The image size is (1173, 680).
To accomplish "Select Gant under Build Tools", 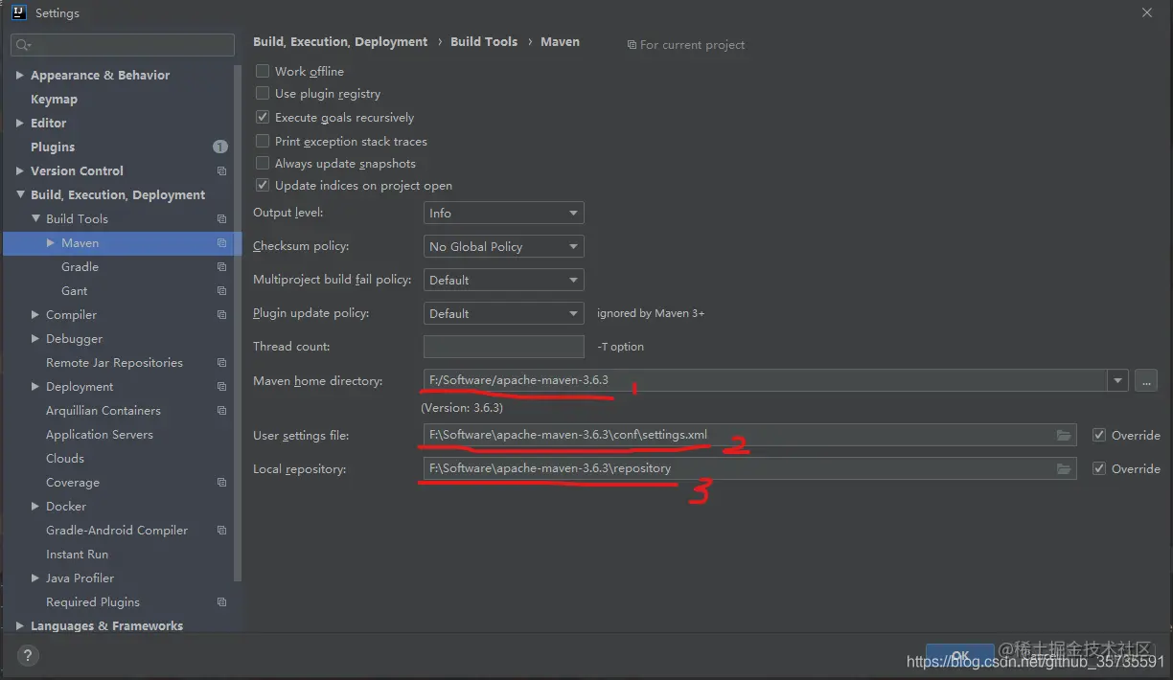I will [x=75, y=291].
